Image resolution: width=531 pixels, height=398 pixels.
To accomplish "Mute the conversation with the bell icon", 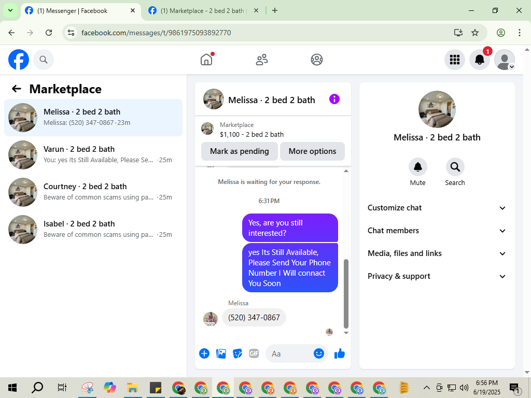I will pyautogui.click(x=418, y=167).
